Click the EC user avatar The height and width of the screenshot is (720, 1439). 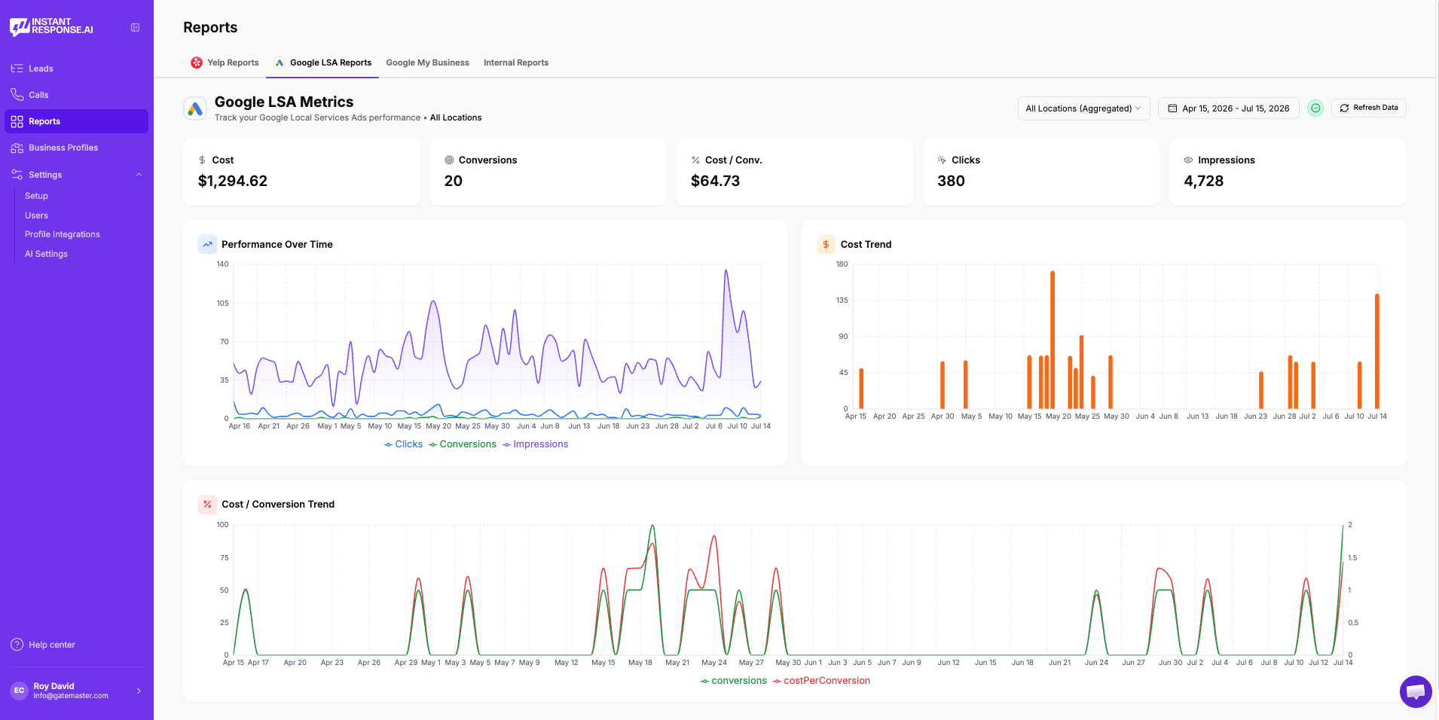[x=19, y=691]
